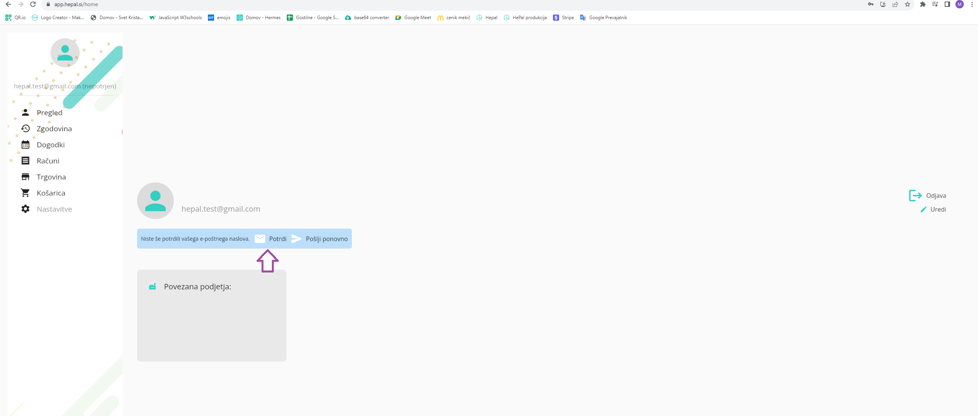Image resolution: width=978 pixels, height=416 pixels.
Task: Open Nastavitve settings entry
Action: tap(54, 209)
